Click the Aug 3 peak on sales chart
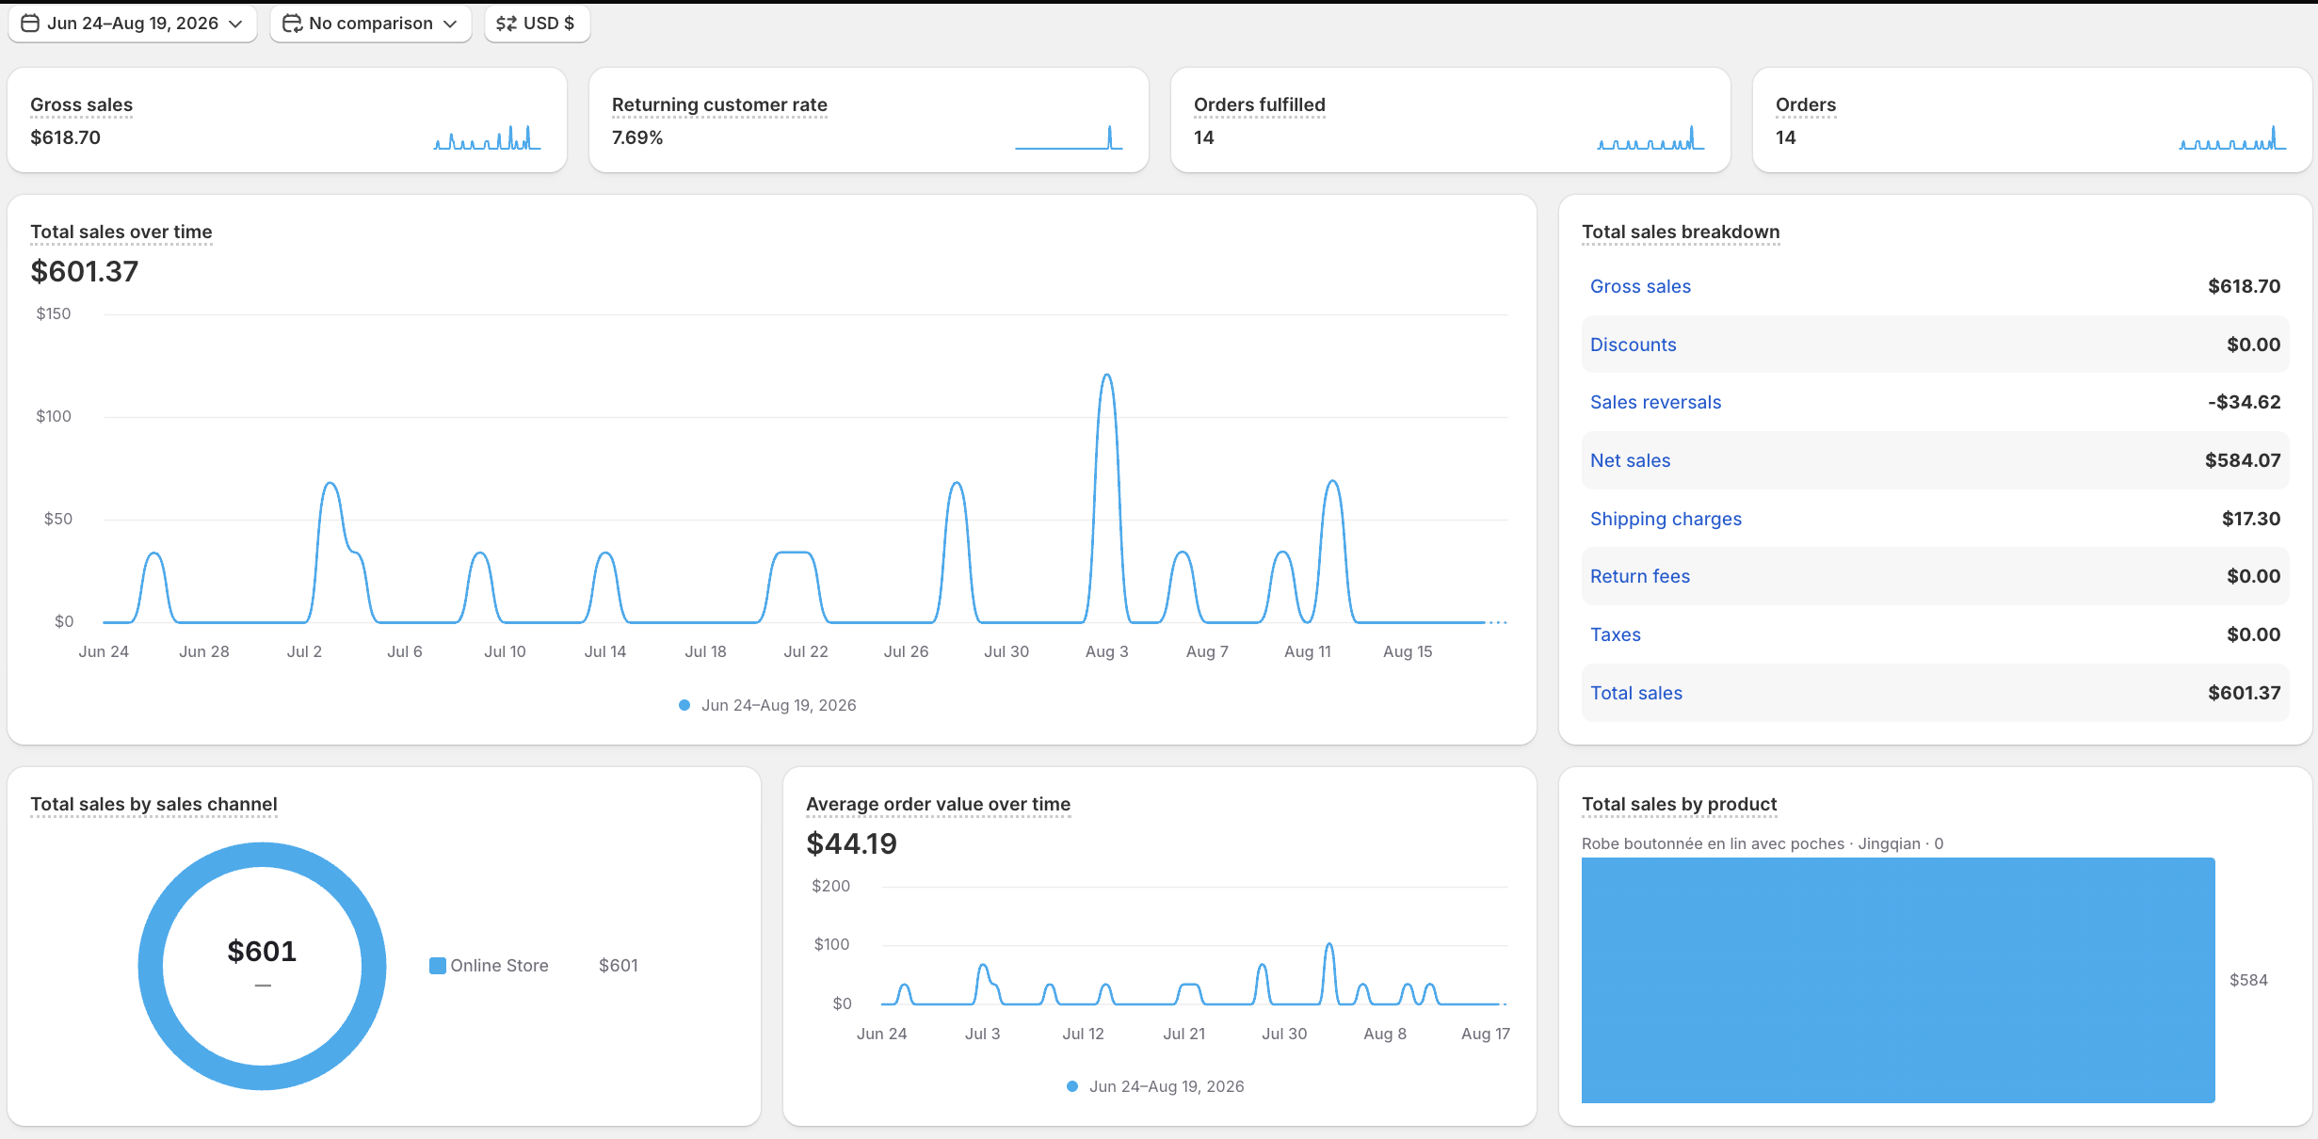 [1107, 377]
